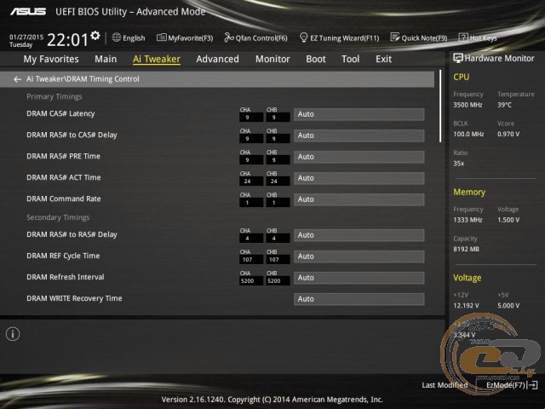Click the Primary Timings heading
This screenshot has width=545, height=409.
[x=54, y=96]
